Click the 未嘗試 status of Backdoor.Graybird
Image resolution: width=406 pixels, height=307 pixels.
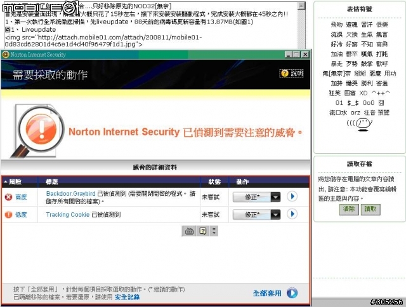click(x=211, y=197)
